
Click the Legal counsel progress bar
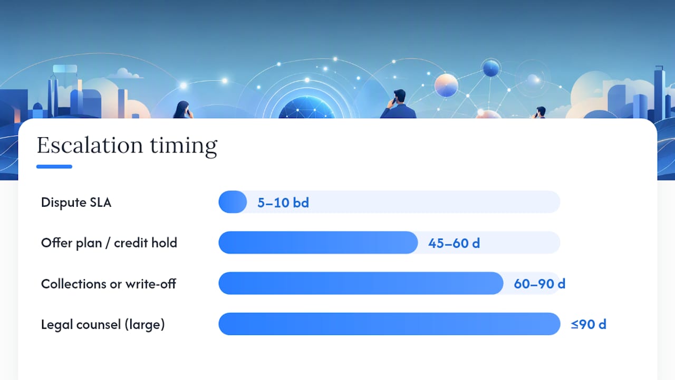tap(389, 324)
